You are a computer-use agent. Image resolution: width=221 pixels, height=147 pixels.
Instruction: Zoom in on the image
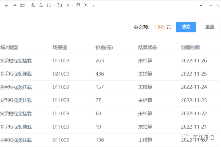33,6
